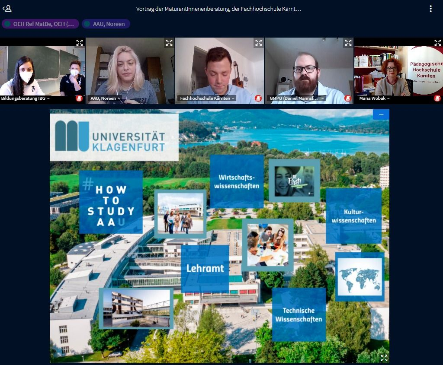The width and height of the screenshot is (443, 365).
Task: Make the presentation slide fullscreen
Action: (384, 358)
